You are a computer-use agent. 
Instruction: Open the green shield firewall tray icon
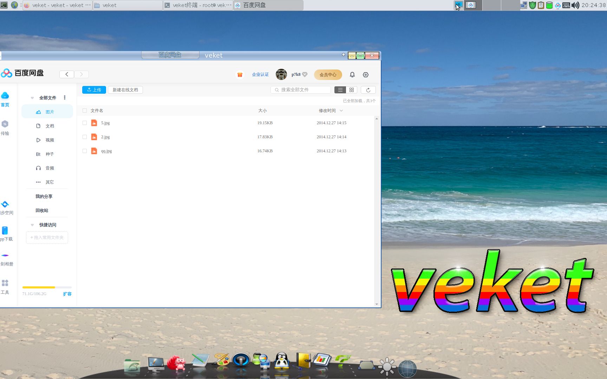(x=533, y=5)
